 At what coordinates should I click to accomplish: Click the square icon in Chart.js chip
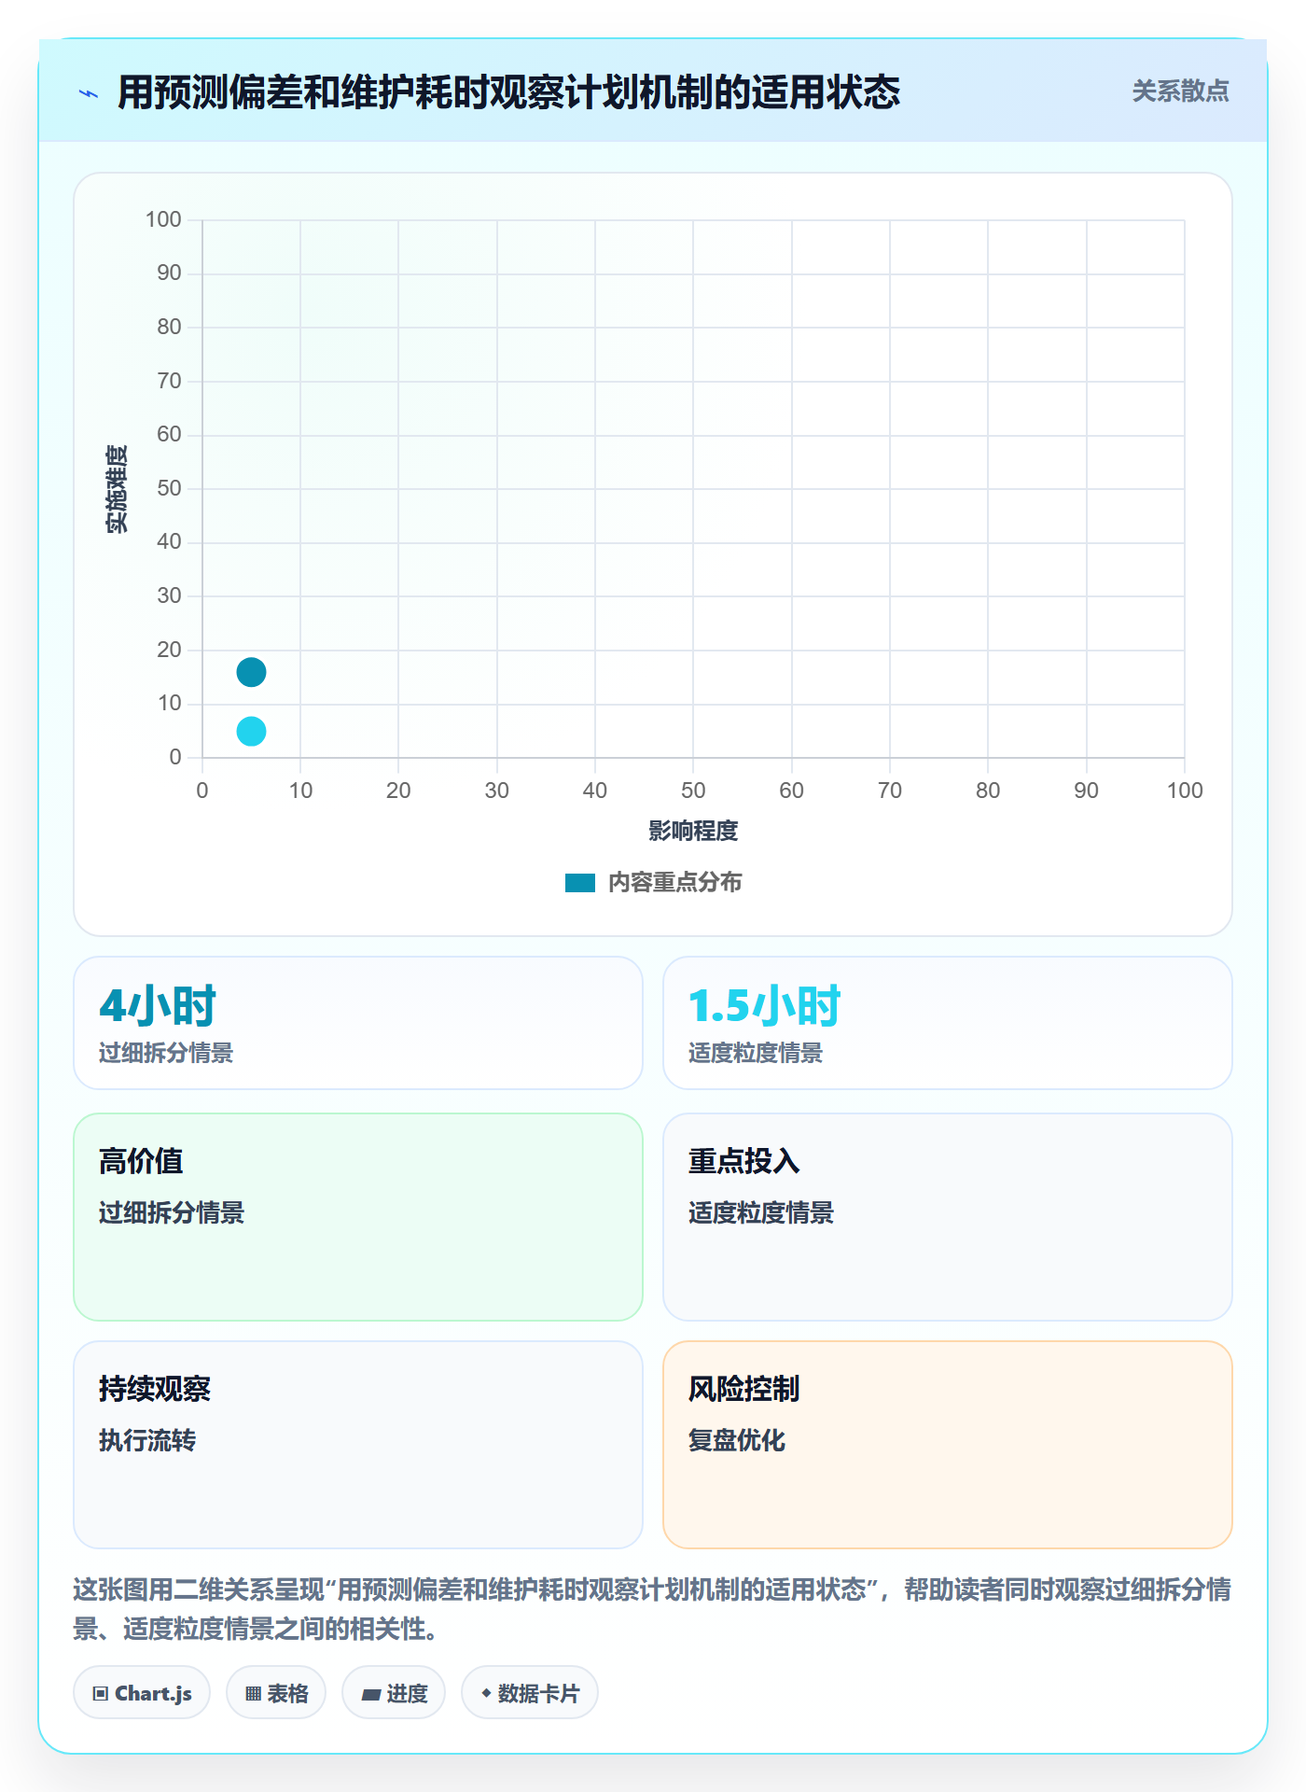click(101, 1694)
